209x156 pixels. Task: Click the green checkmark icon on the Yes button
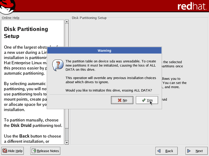click(143, 100)
